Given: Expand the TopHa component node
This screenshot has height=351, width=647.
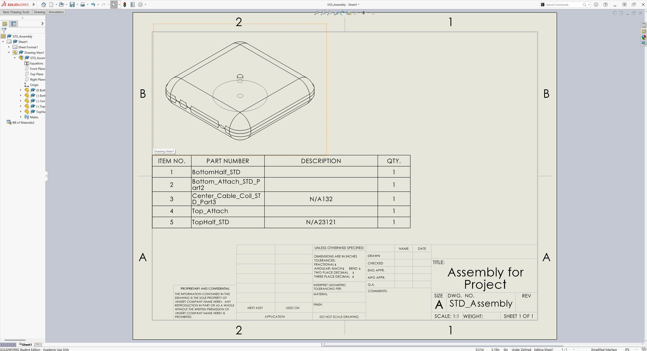Looking at the screenshot, I should point(21,112).
